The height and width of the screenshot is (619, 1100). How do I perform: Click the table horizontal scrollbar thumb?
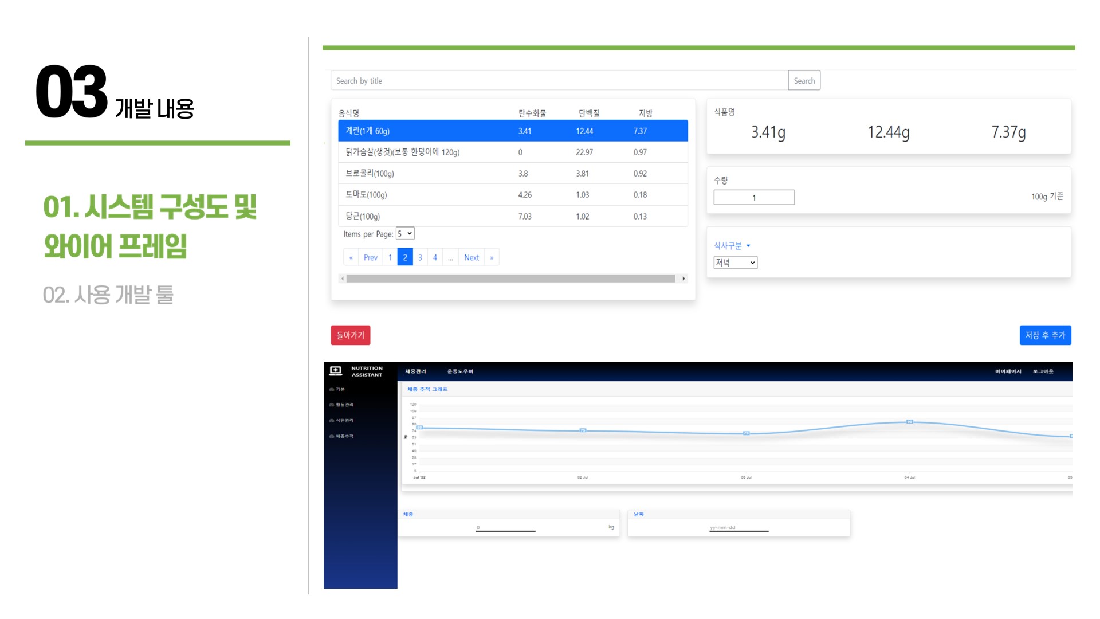(510, 279)
